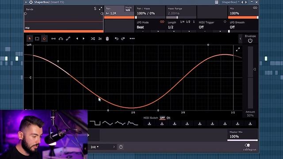The height and width of the screenshot is (159, 283).
Task: Collapse the Envelope panel chevron
Action: coord(241,39)
